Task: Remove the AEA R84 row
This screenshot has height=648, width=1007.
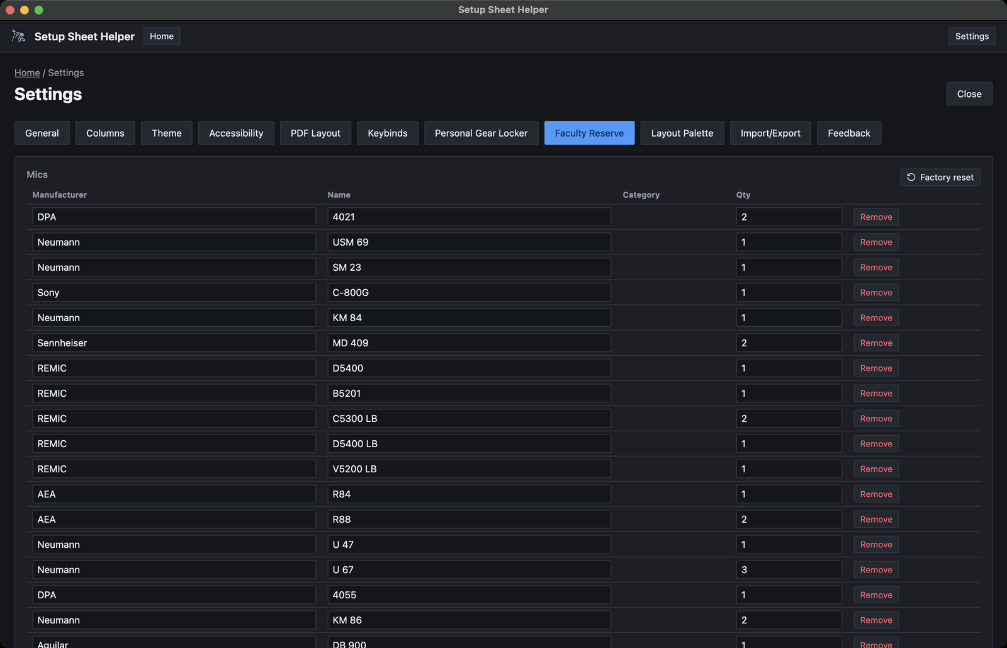Action: pos(876,494)
